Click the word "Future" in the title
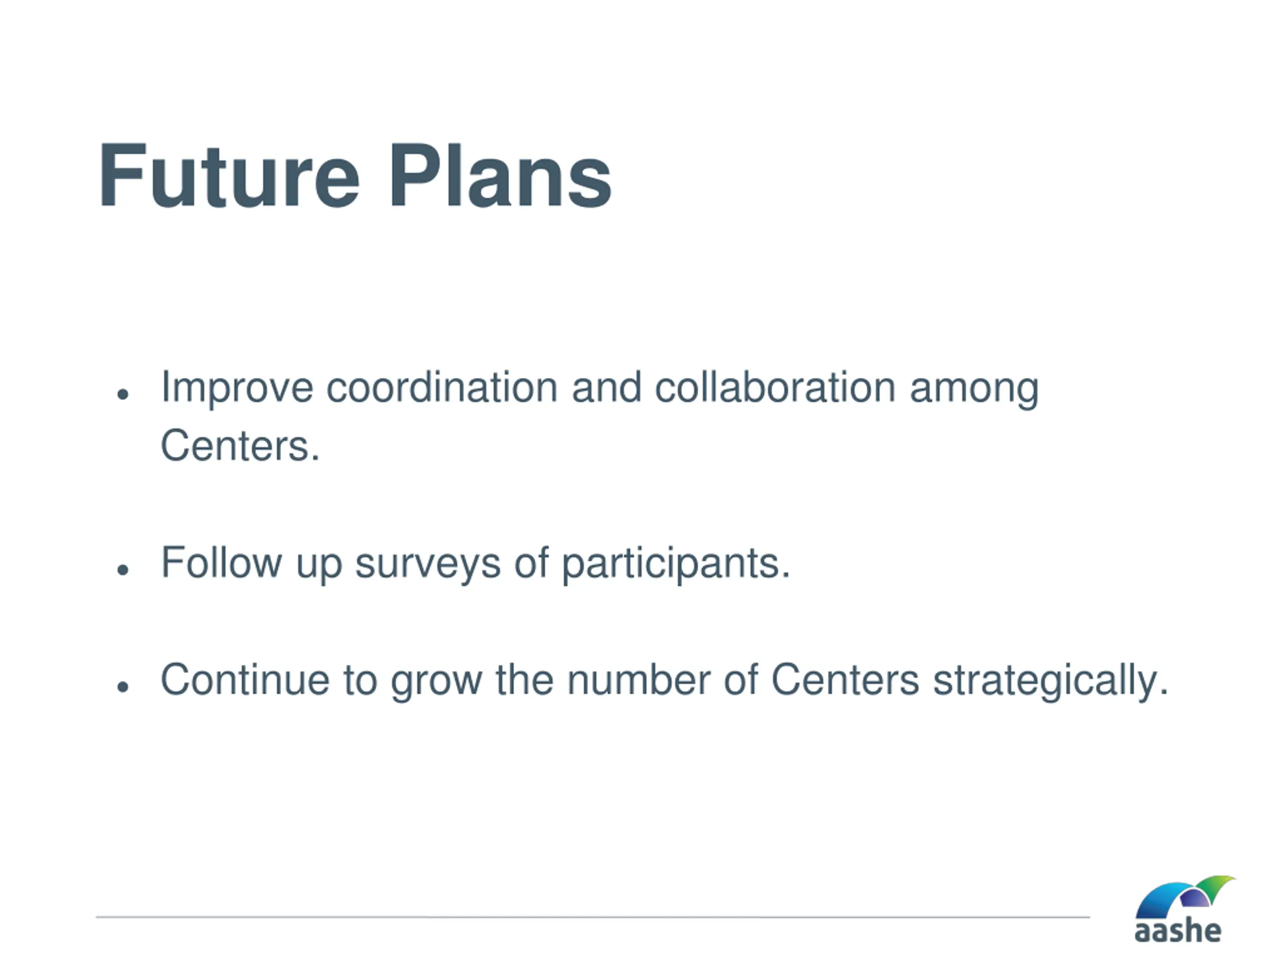The height and width of the screenshot is (962, 1283). [229, 176]
